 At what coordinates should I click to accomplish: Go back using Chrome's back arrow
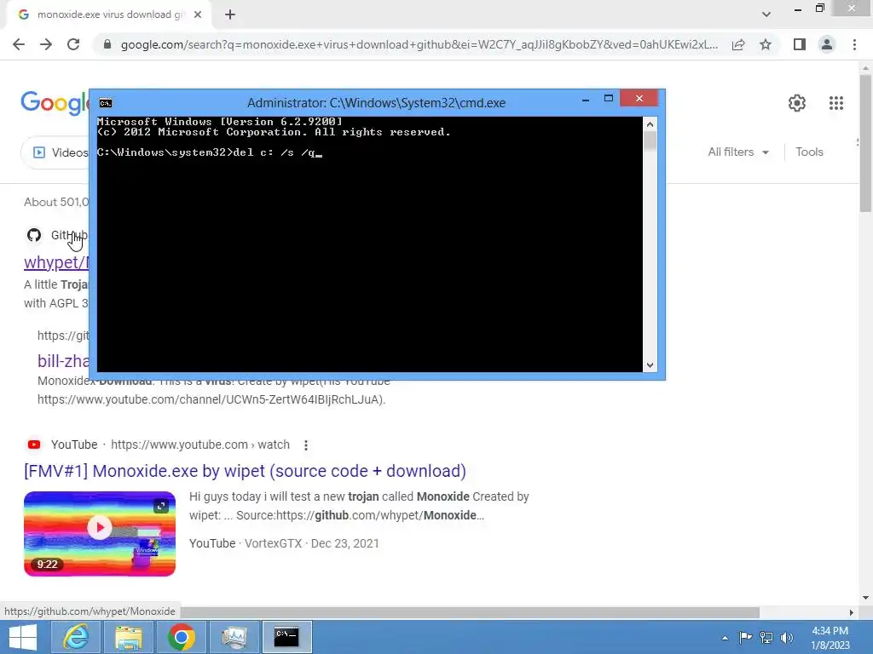(x=19, y=44)
